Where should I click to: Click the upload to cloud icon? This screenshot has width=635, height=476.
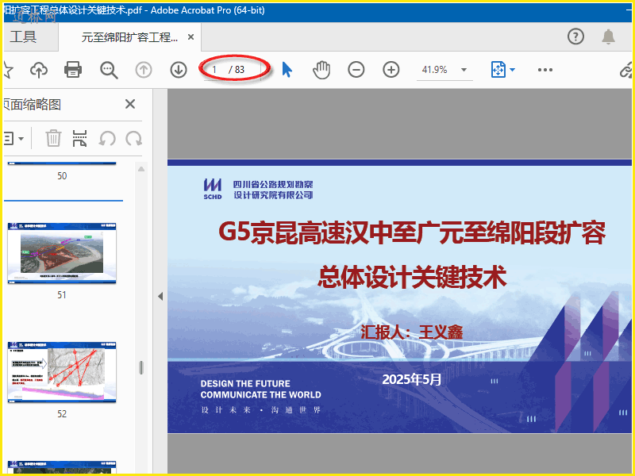pos(39,70)
